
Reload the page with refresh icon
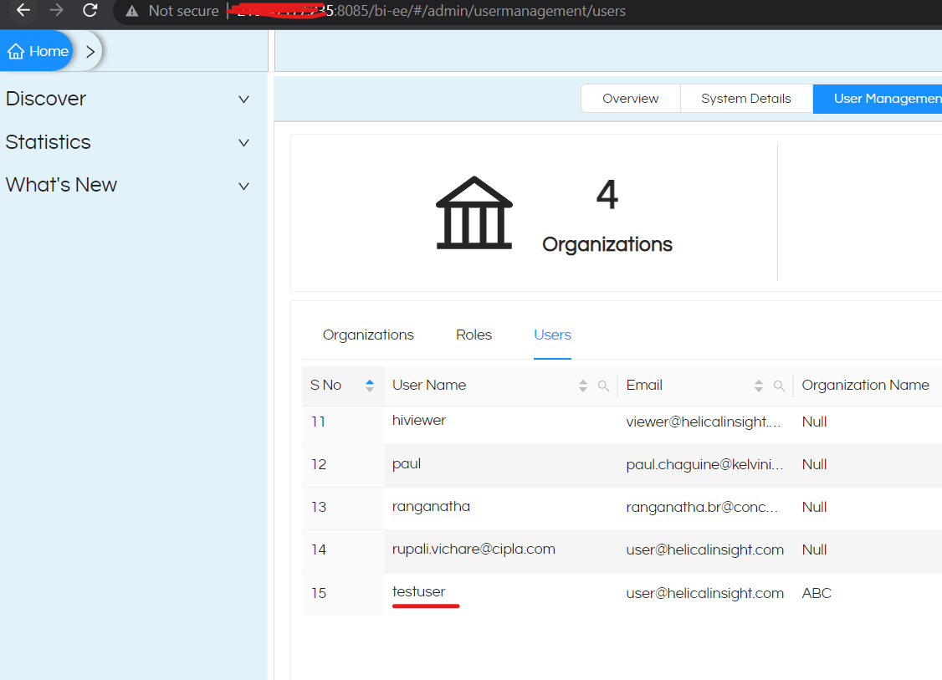click(90, 10)
